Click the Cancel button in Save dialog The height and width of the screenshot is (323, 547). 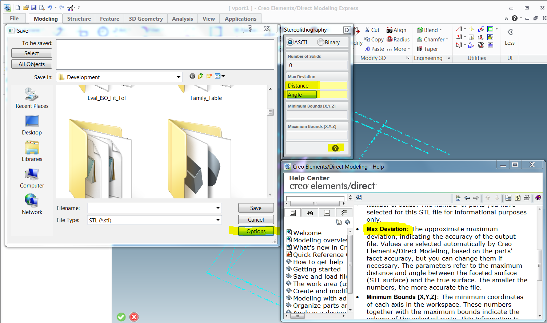pyautogui.click(x=256, y=219)
